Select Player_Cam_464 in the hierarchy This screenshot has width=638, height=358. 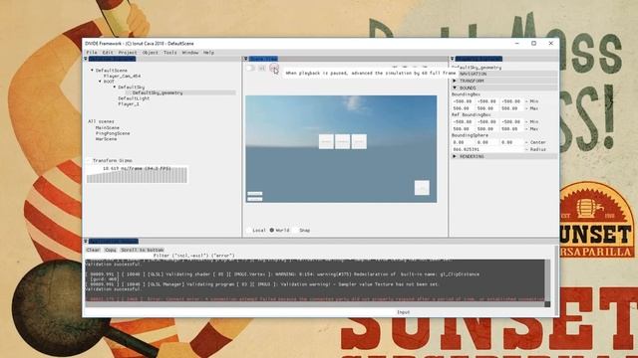coord(122,76)
